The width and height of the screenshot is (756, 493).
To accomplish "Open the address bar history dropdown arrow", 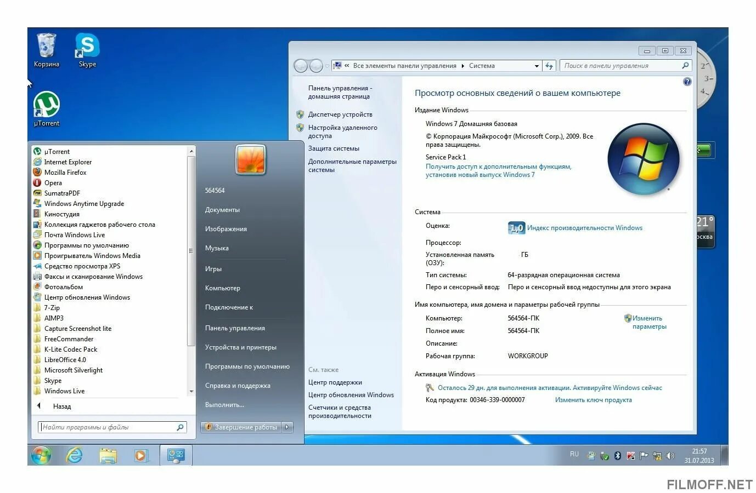I will pos(537,66).
